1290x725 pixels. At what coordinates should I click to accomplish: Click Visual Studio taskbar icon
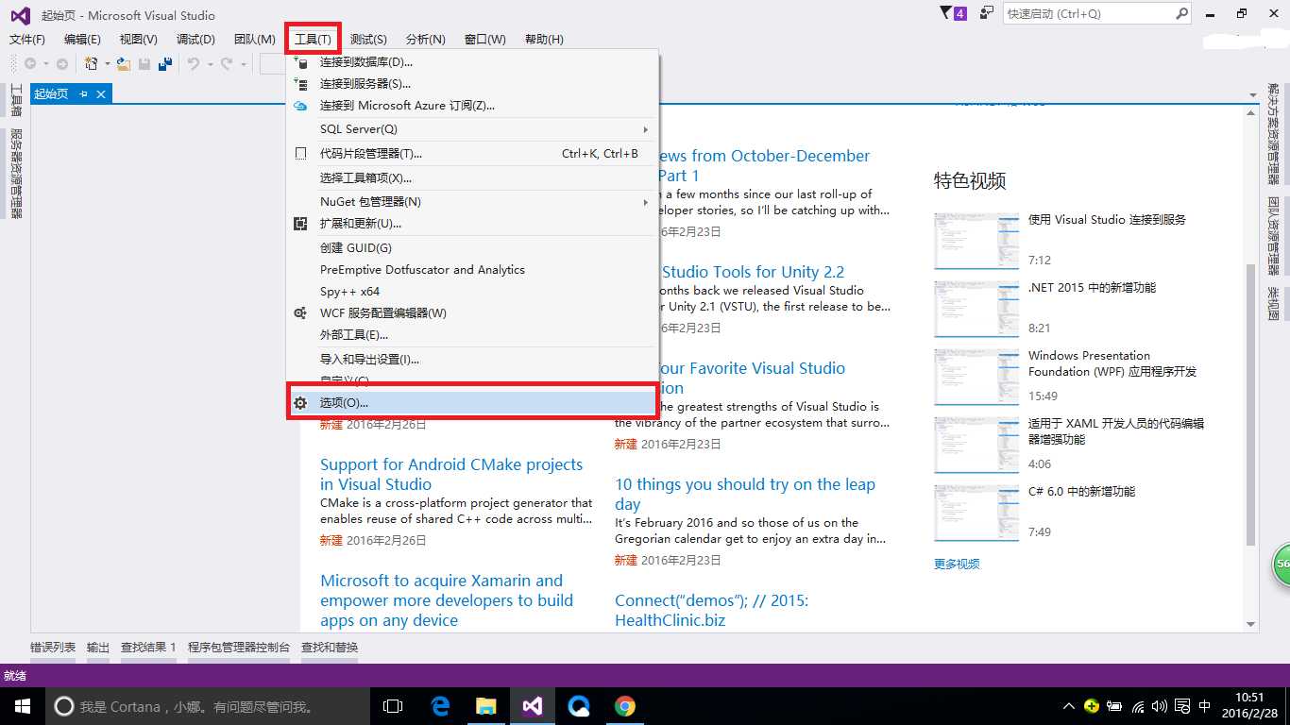pos(532,706)
